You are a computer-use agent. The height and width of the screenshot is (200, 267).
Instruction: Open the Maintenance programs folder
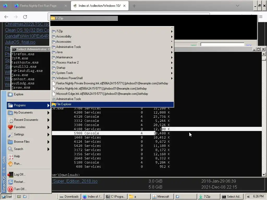(112, 57)
